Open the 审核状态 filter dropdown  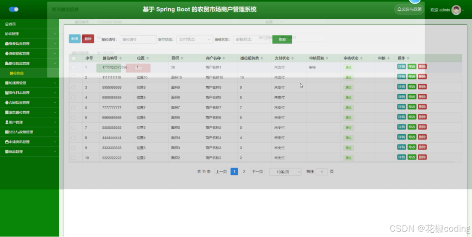(251, 39)
